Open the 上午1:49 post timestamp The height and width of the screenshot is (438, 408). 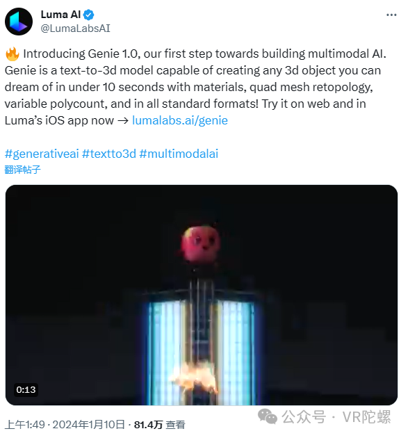(x=25, y=425)
